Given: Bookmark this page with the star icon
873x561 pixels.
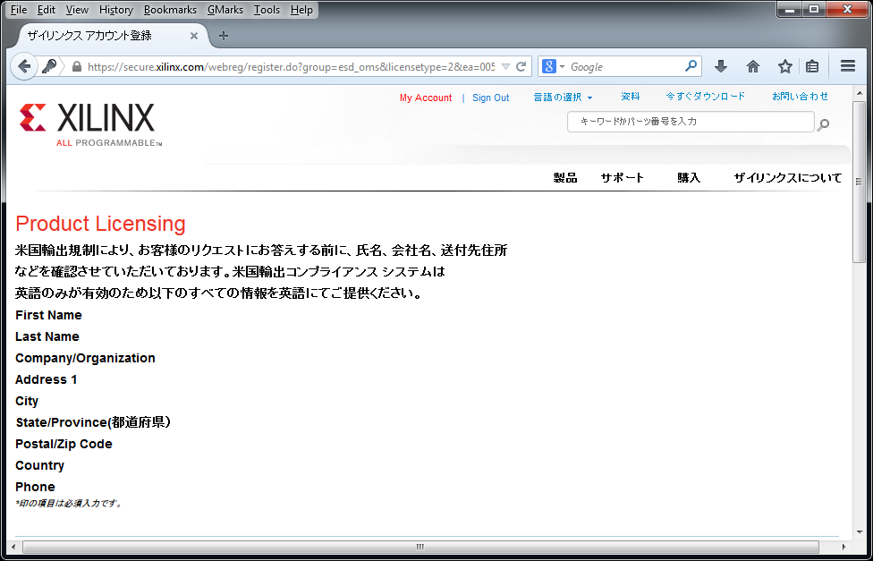Looking at the screenshot, I should click(785, 67).
